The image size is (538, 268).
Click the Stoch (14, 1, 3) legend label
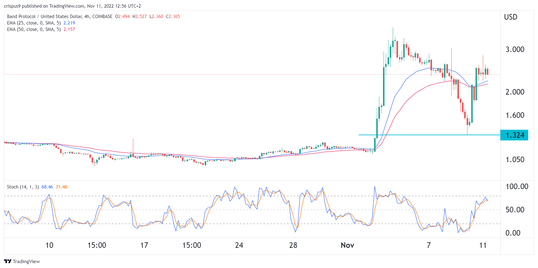point(23,187)
